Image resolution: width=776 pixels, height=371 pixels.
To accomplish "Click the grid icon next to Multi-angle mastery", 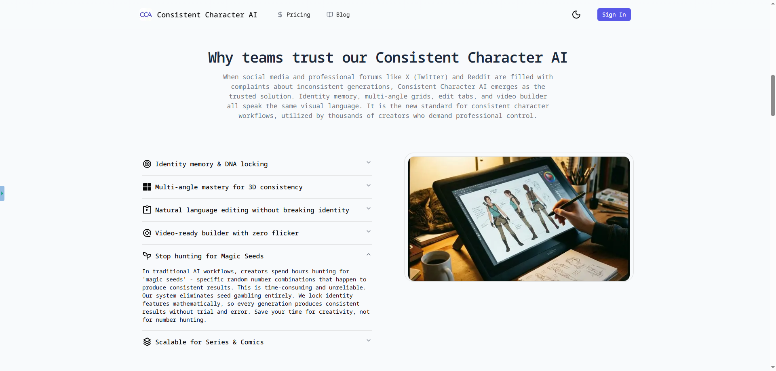I will point(147,187).
